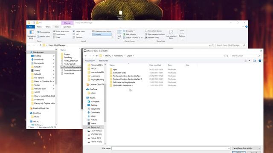
Task: Switch to the App Tools ribbon tab
Action: coord(67,27)
